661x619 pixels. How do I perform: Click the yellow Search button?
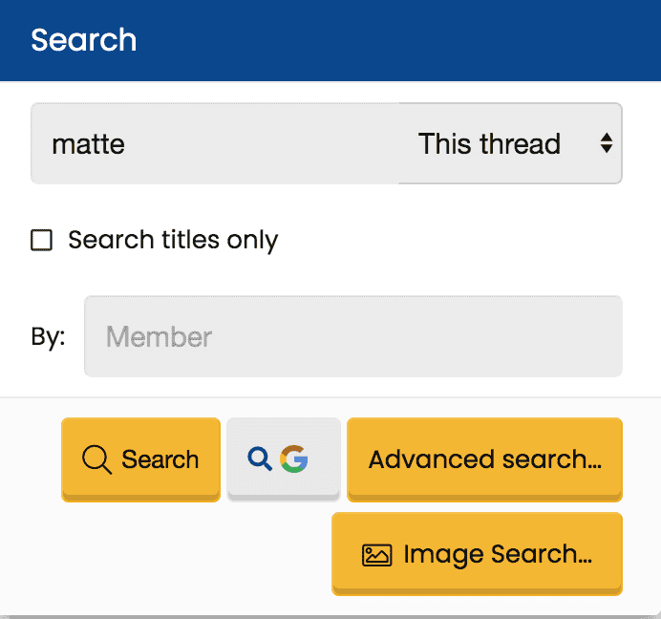[140, 459]
